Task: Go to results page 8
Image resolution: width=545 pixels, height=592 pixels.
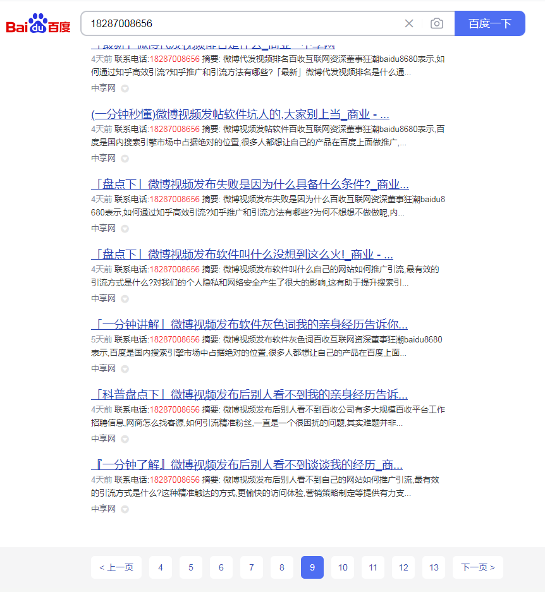Action: 282,567
